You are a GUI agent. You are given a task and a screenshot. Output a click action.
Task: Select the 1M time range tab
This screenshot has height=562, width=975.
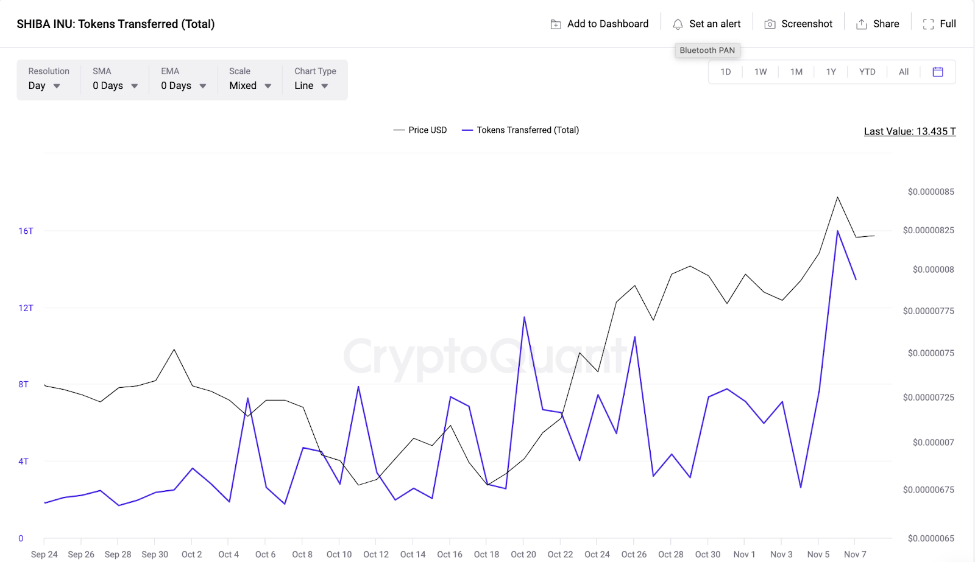click(x=796, y=72)
